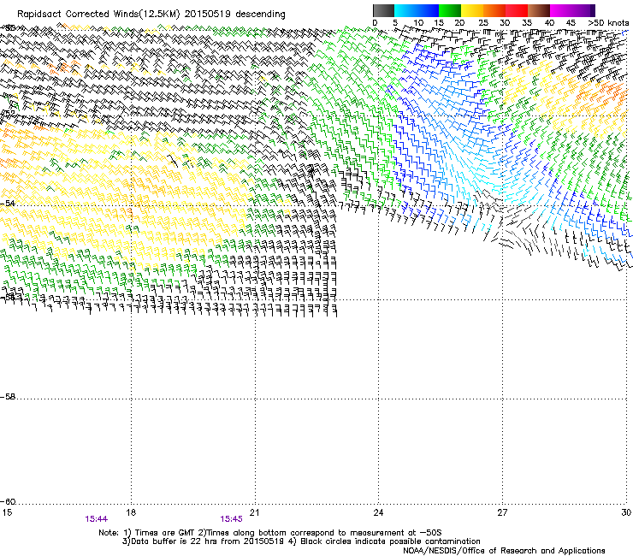The height and width of the screenshot is (556, 633).
Task: Select the yellow 20-25 knots color swatch
Action: coord(472,10)
